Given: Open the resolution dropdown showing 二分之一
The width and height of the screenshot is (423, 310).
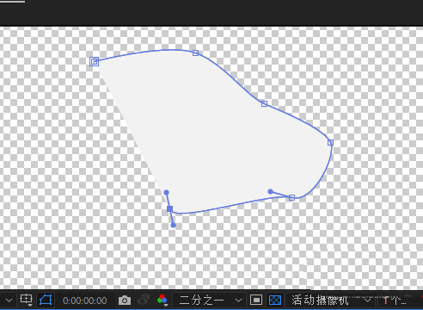Looking at the screenshot, I should (209, 301).
